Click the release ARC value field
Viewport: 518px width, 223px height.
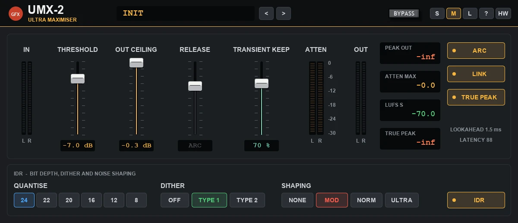[195, 146]
